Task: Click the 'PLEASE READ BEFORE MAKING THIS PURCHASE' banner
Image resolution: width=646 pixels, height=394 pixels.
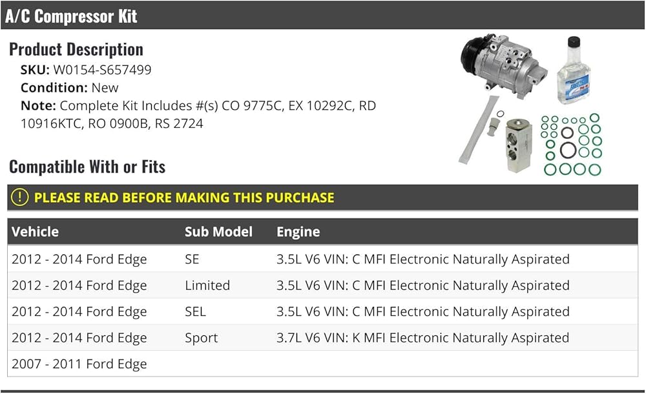Action: (x=184, y=198)
